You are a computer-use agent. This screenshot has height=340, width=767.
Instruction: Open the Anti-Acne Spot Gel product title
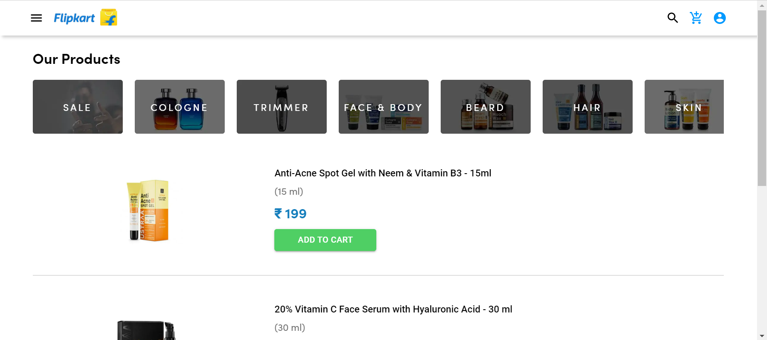(x=382, y=173)
